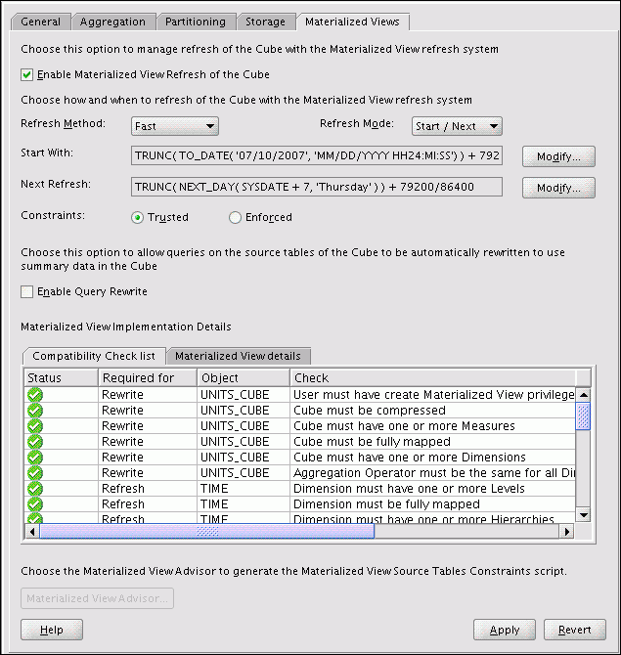
Task: Click the Check column header
Action: [x=433, y=378]
